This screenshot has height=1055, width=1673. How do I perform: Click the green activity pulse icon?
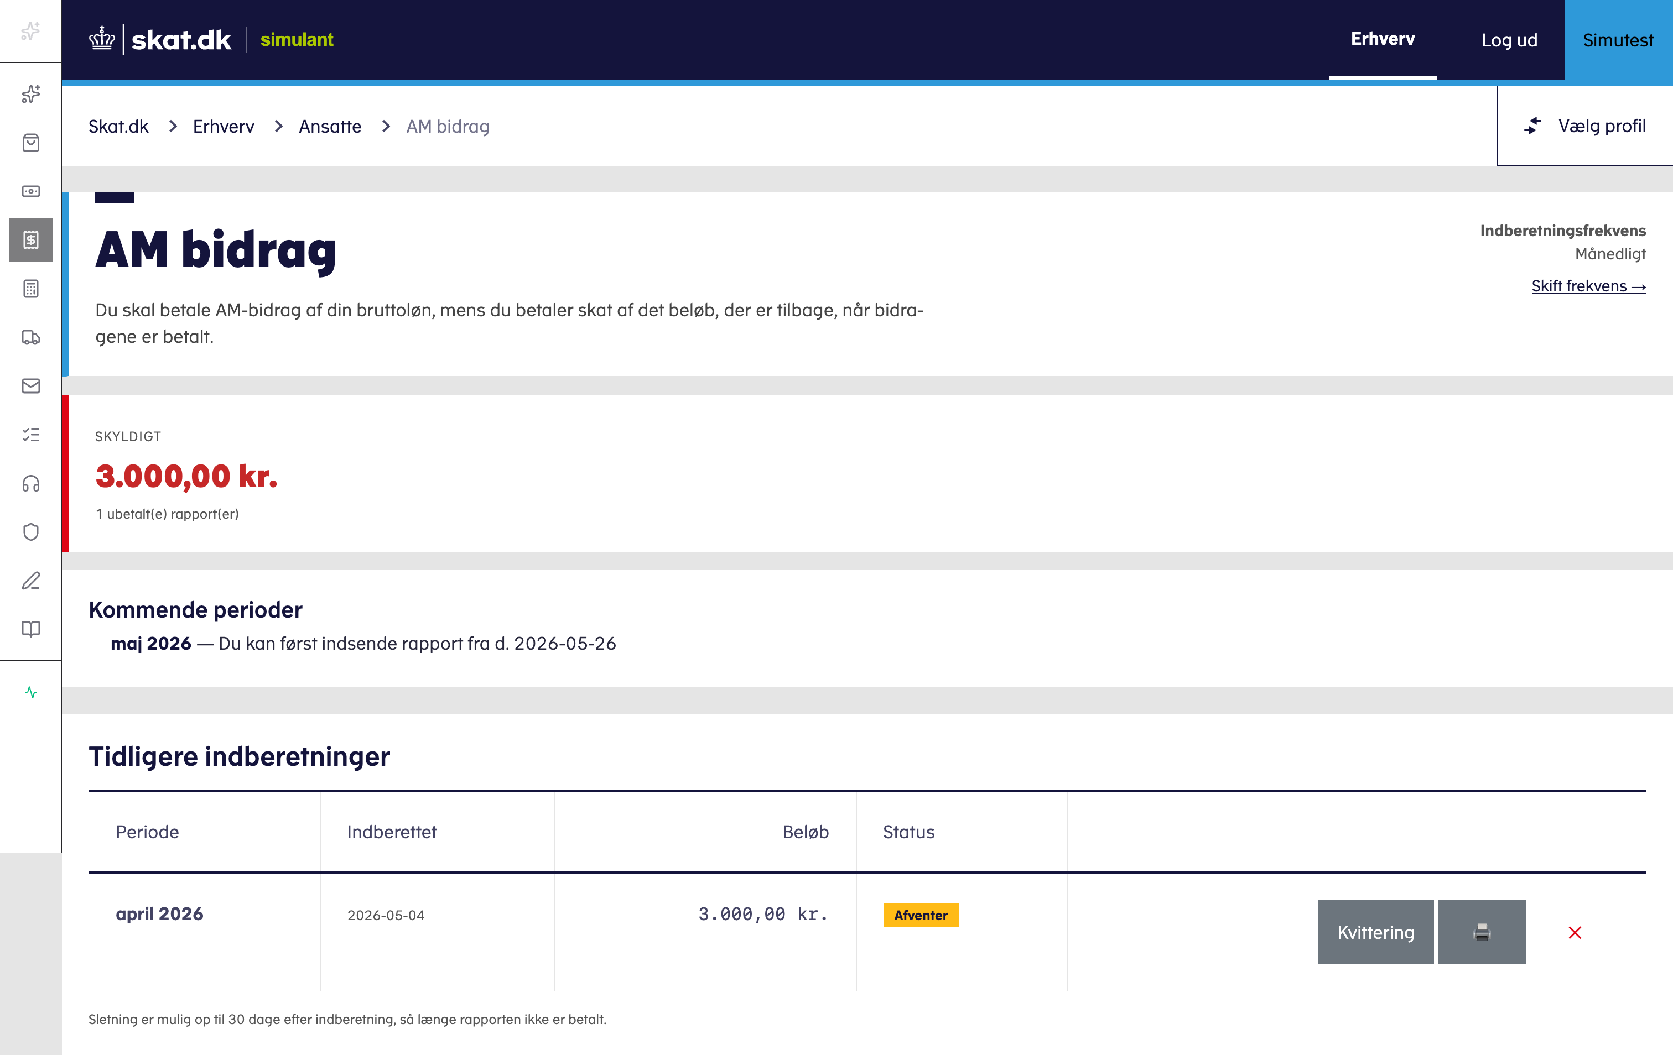click(30, 692)
